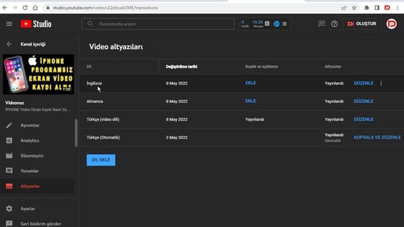Click the Ayarlar gear icon

tap(9, 209)
